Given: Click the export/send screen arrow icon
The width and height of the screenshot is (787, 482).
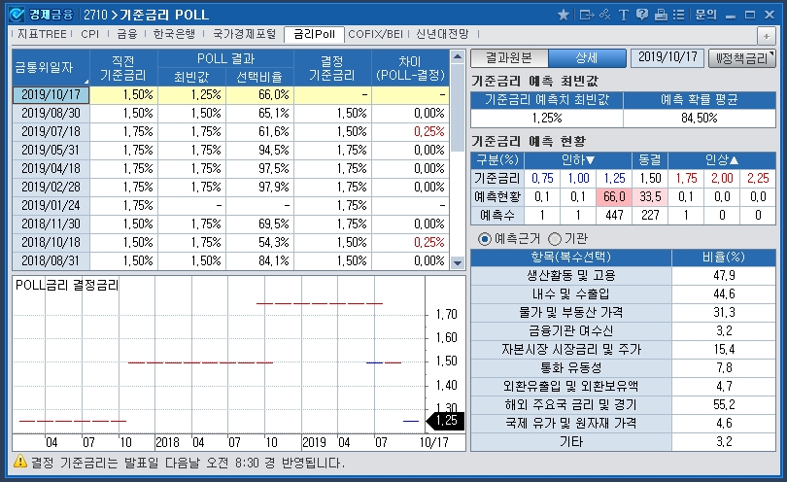Looking at the screenshot, I should (x=586, y=16).
